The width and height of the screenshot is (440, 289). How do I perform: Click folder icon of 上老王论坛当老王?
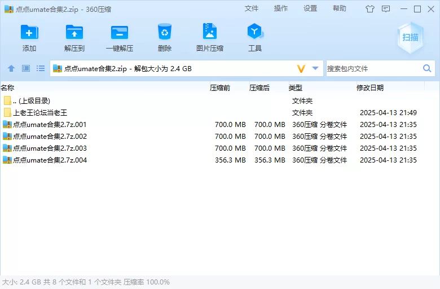pyautogui.click(x=7, y=113)
